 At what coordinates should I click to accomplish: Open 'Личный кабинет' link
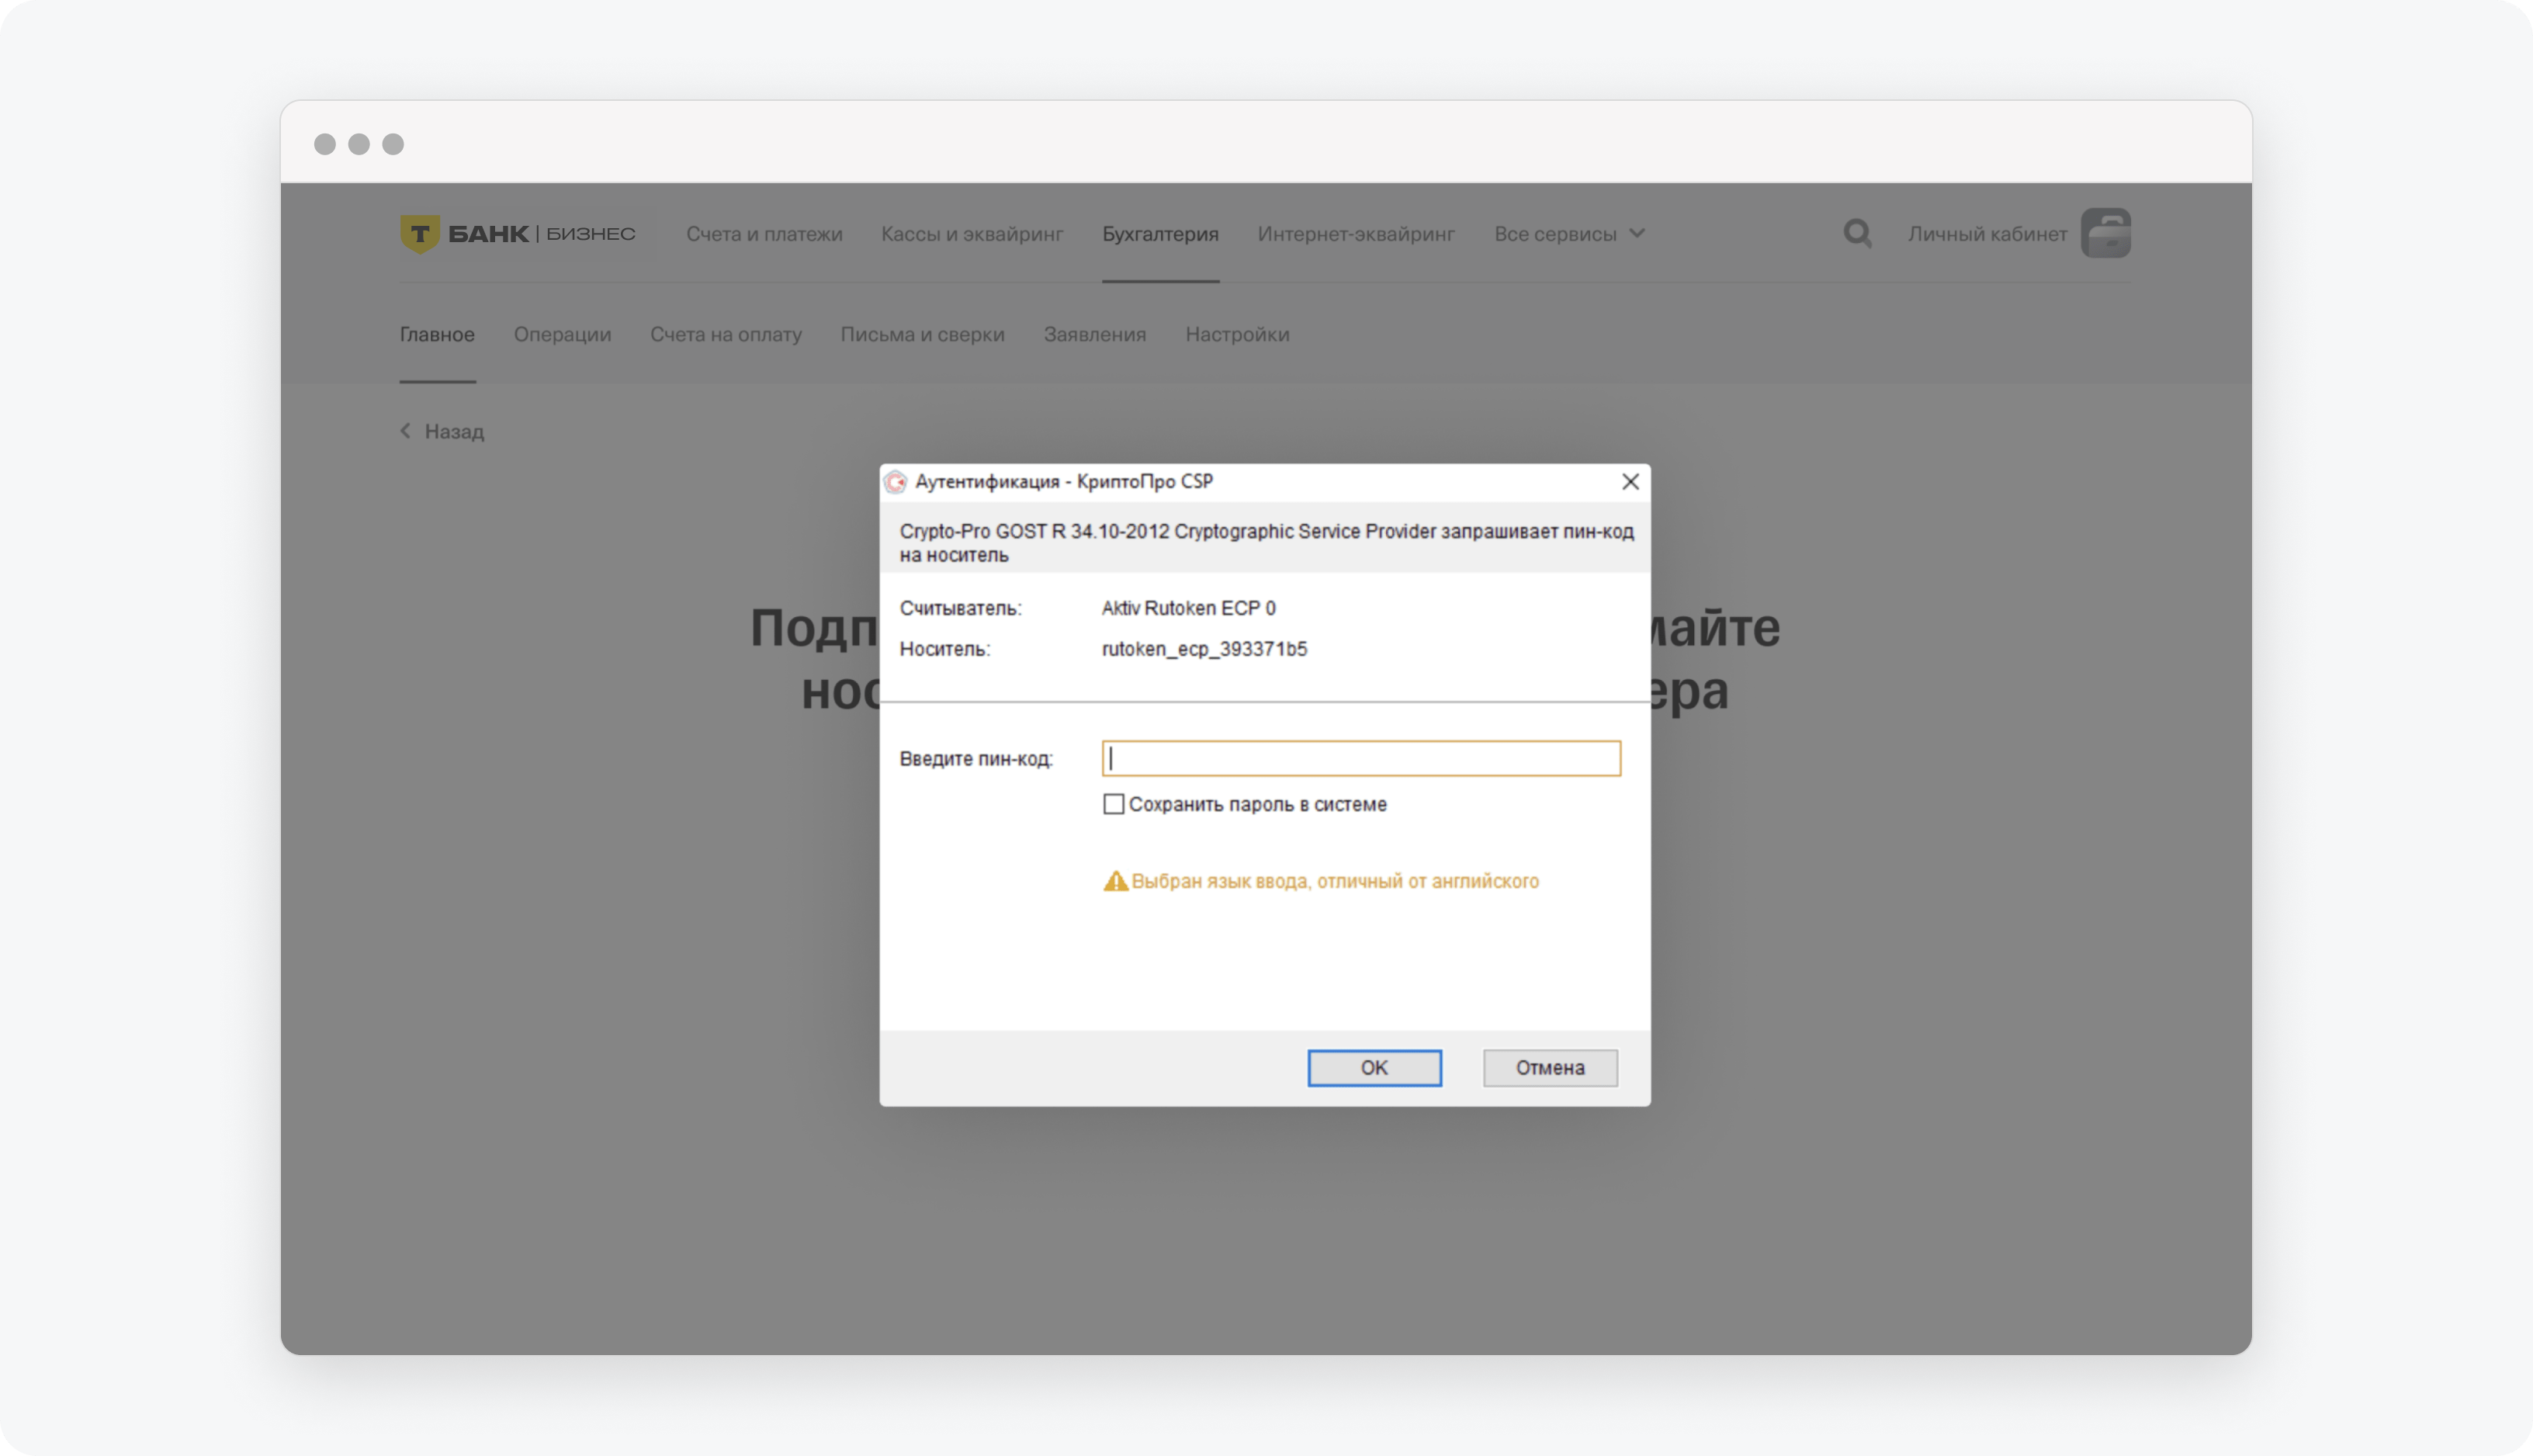coord(1987,234)
